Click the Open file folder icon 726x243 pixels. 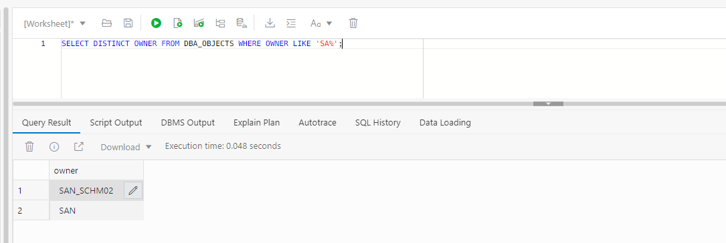107,23
